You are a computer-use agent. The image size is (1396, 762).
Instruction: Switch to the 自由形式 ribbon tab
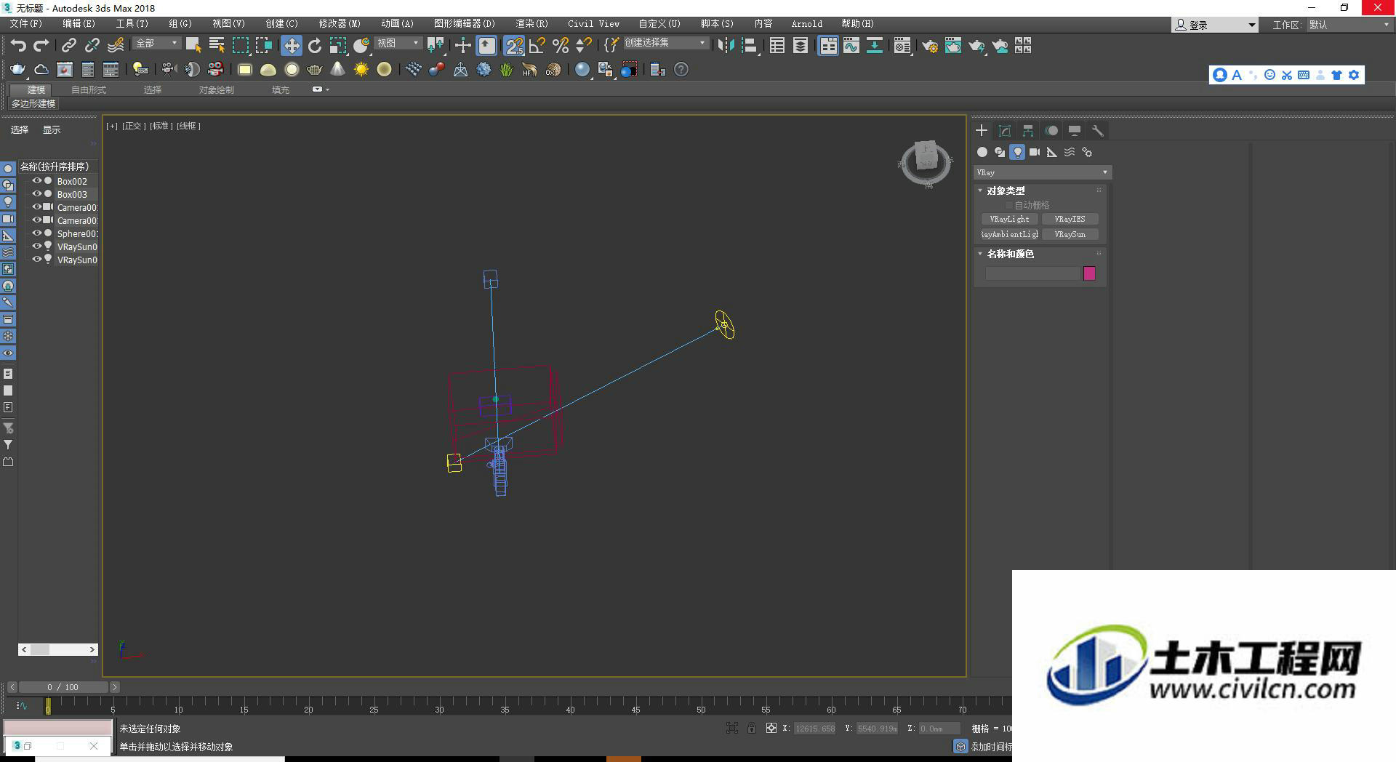coord(89,90)
